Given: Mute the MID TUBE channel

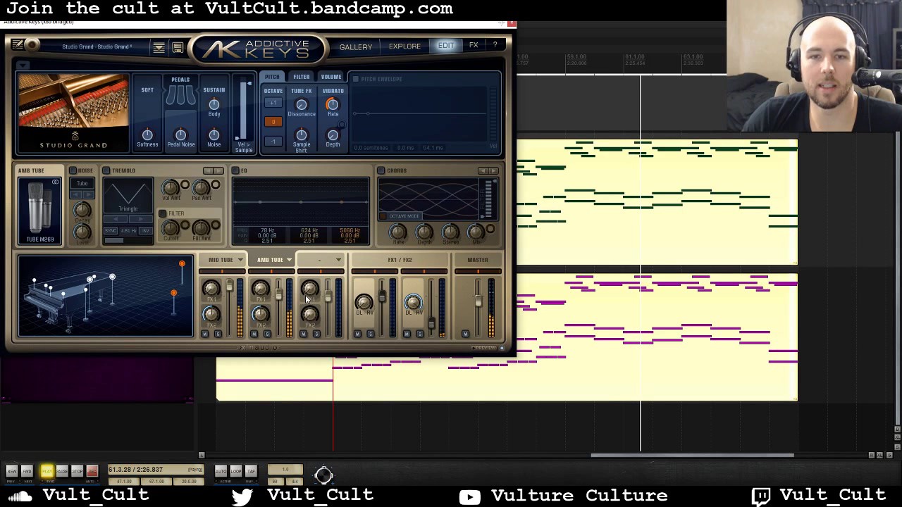Looking at the screenshot, I should [x=205, y=334].
